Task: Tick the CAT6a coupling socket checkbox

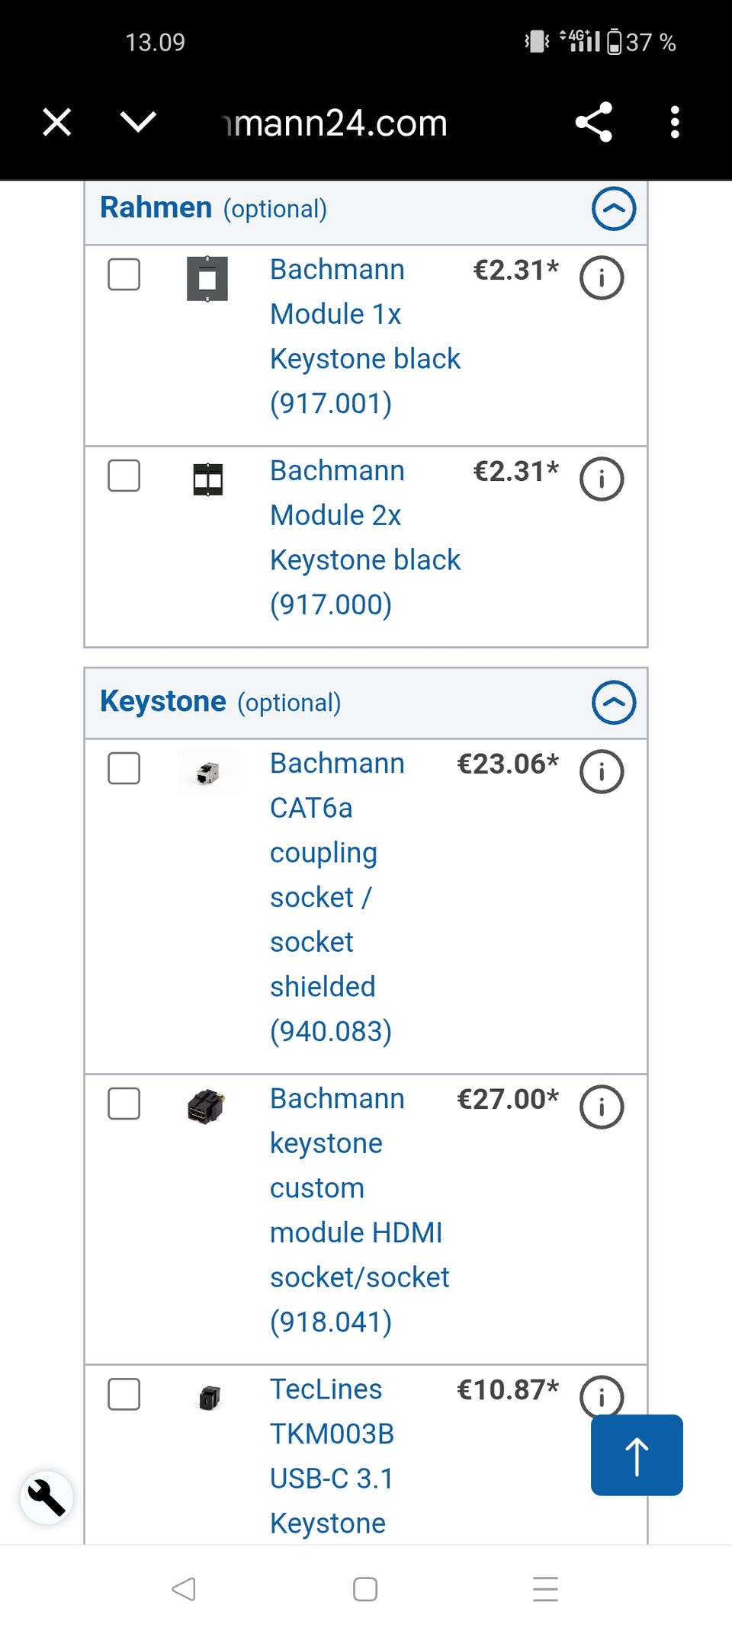Action: click(124, 768)
